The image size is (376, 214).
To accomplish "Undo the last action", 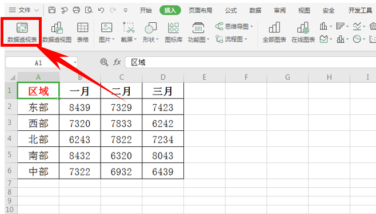I will pos(101,10).
